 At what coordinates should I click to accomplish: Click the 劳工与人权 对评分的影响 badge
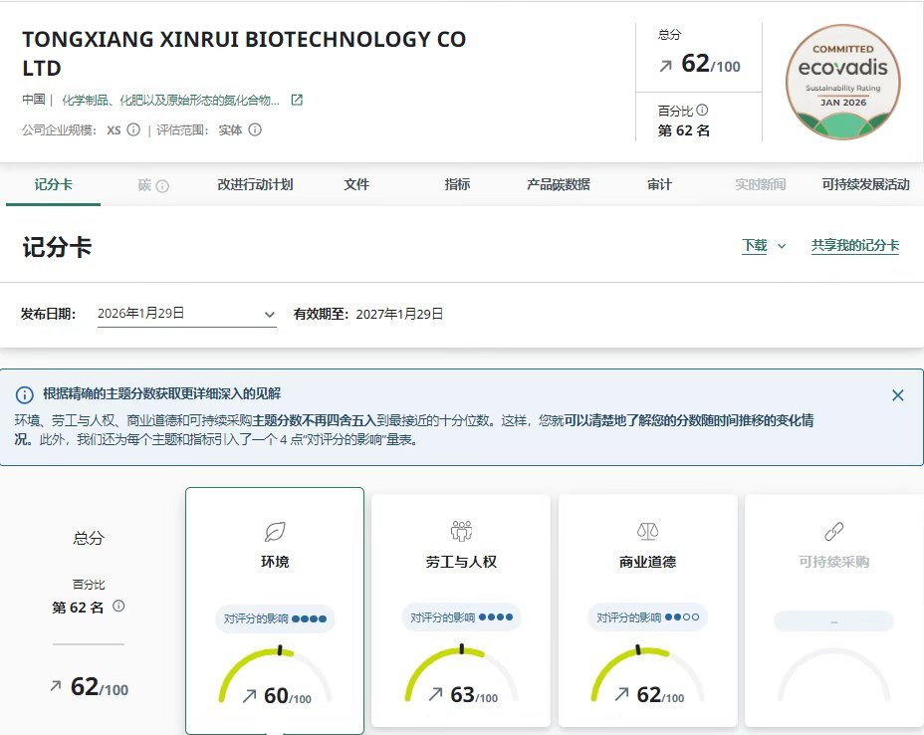461,617
